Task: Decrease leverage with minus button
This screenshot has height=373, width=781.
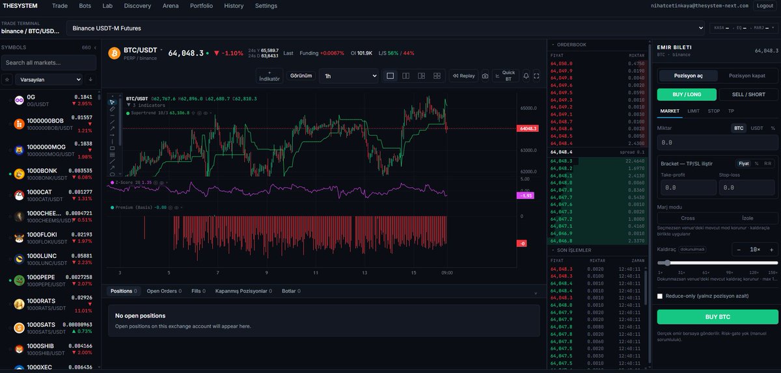Action: [739, 250]
